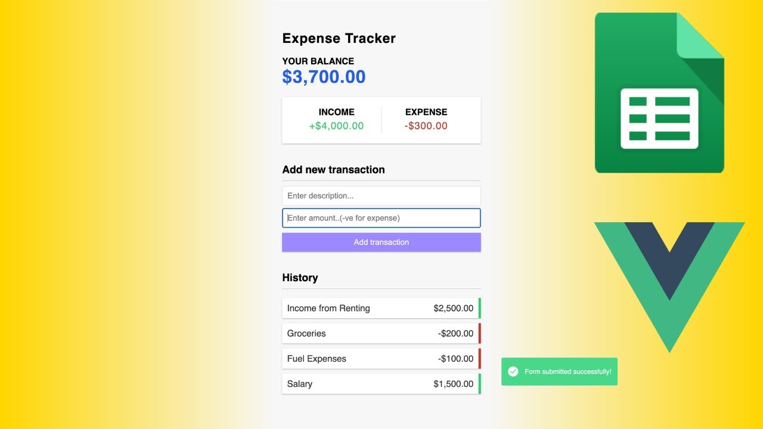This screenshot has width=763, height=429.
Task: Click the Expense Tracker title
Action: pyautogui.click(x=339, y=38)
